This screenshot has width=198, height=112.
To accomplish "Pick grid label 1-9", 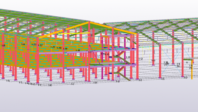I will click(x=178, y=64).
